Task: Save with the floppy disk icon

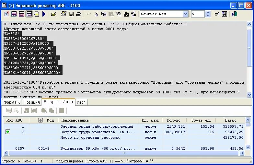Action: 71,14
